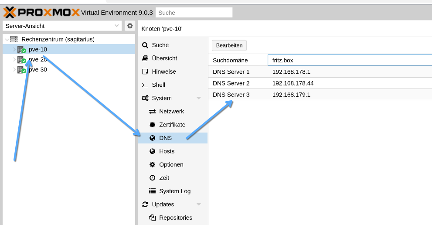Viewport: 432px width, 225px height.
Task: Expand the pve-30 node tree
Action: [x=14, y=70]
